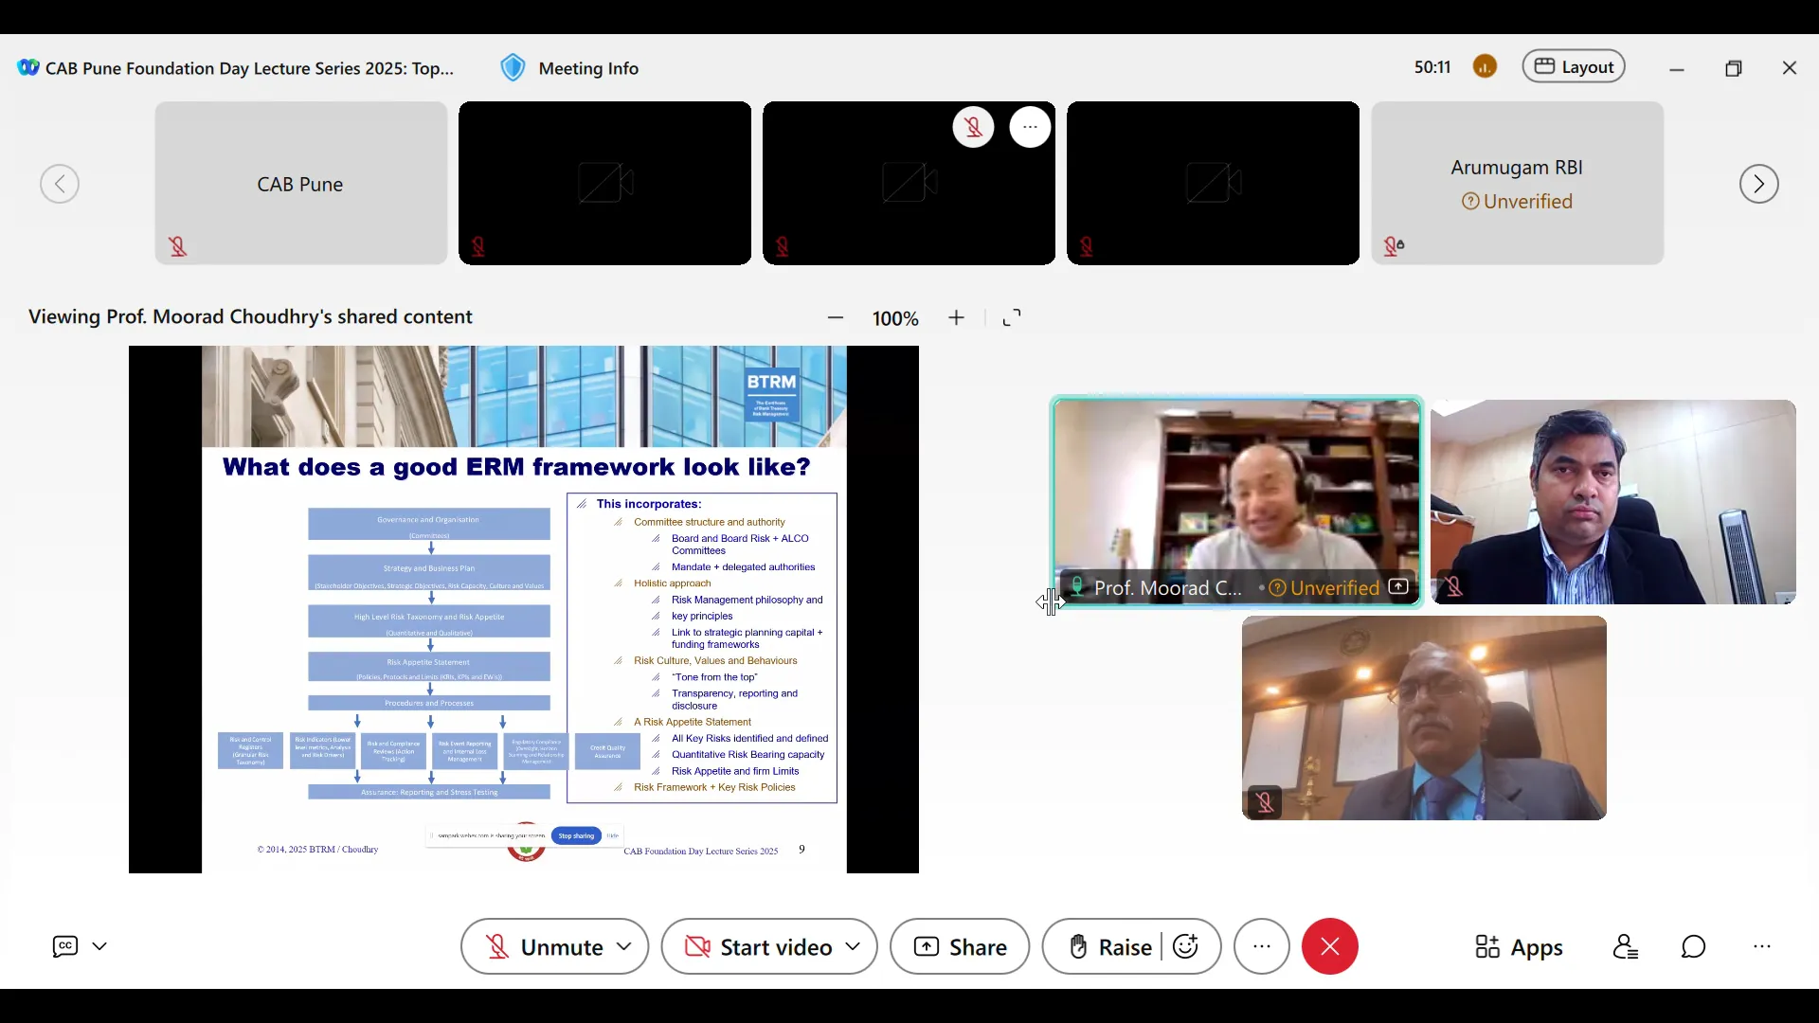Screen dimensions: 1819x1023
Task: Select the CAB Pune participant tile
Action: [x=300, y=184]
